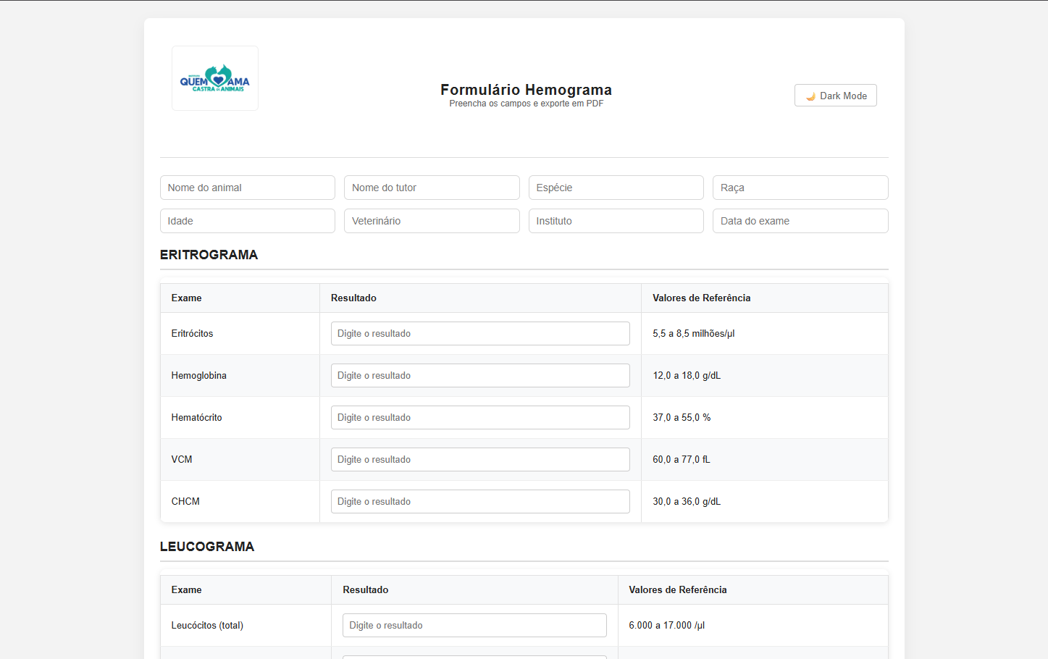
Task: Click the Raça text field
Action: 800,188
